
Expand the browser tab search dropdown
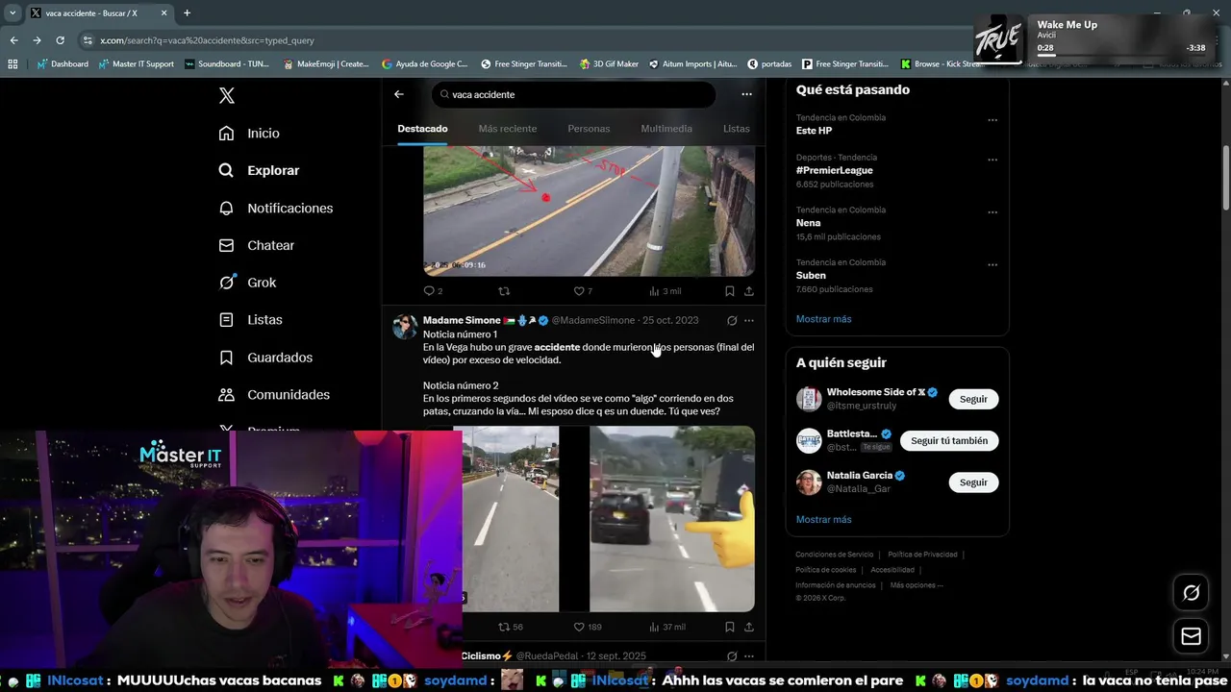coord(12,13)
